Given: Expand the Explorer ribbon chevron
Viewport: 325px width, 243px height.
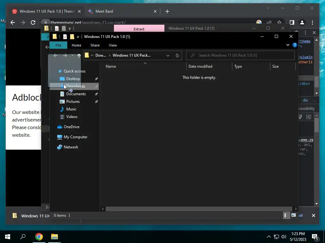Looking at the screenshot, I should pos(288,45).
